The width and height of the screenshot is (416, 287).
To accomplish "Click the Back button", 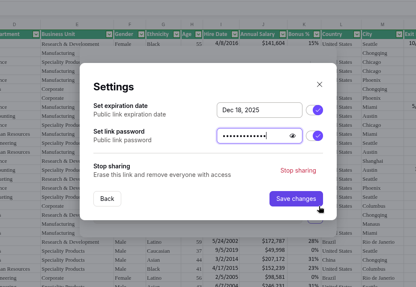I will (107, 199).
